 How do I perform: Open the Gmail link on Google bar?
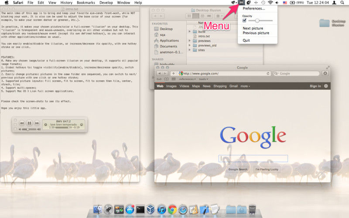click(233, 86)
